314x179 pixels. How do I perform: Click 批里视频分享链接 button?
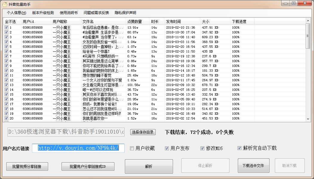tap(27, 166)
